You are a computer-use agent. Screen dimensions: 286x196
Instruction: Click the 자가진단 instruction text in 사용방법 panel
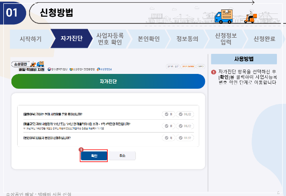[x=247, y=77]
